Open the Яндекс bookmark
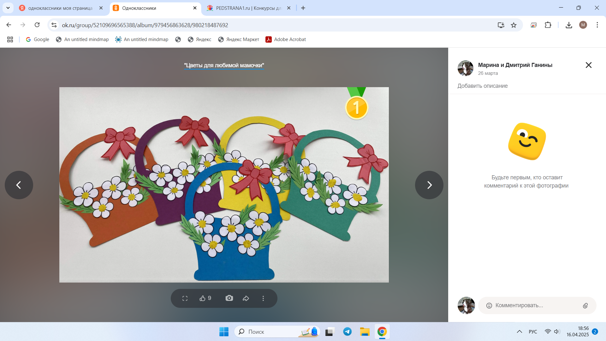 coord(199,39)
